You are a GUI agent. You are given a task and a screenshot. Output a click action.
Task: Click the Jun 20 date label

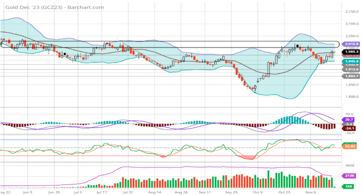click(x=54, y=192)
